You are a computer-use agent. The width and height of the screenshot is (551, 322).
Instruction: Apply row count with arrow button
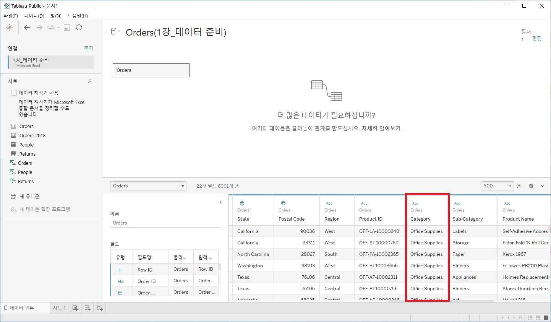click(x=509, y=186)
